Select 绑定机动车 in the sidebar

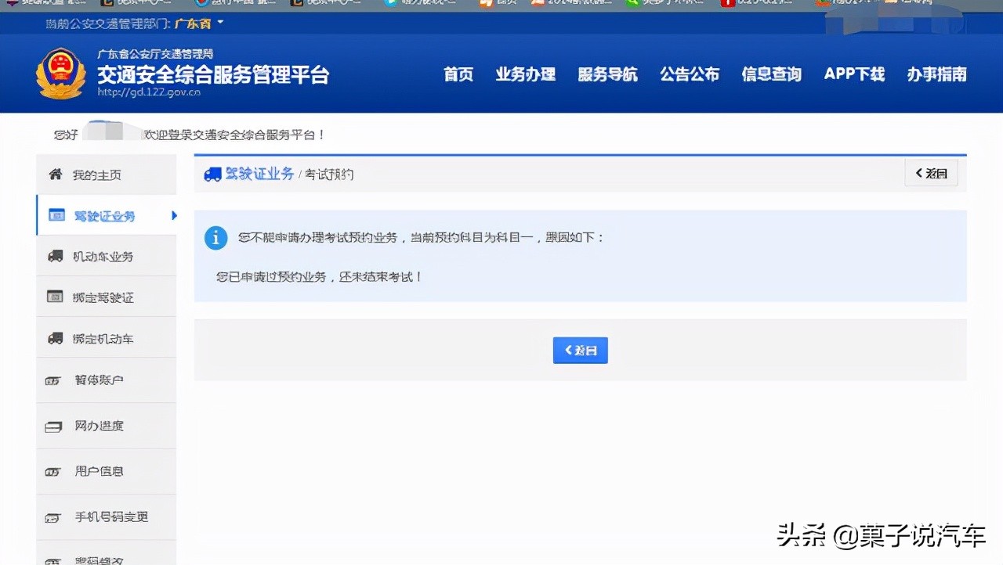[x=106, y=338]
